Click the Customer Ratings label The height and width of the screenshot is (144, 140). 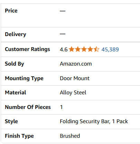pos(27,49)
